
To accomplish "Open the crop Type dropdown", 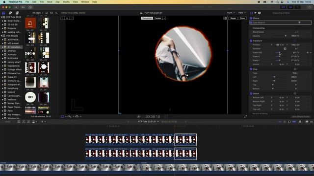I will pyautogui.click(x=295, y=73).
